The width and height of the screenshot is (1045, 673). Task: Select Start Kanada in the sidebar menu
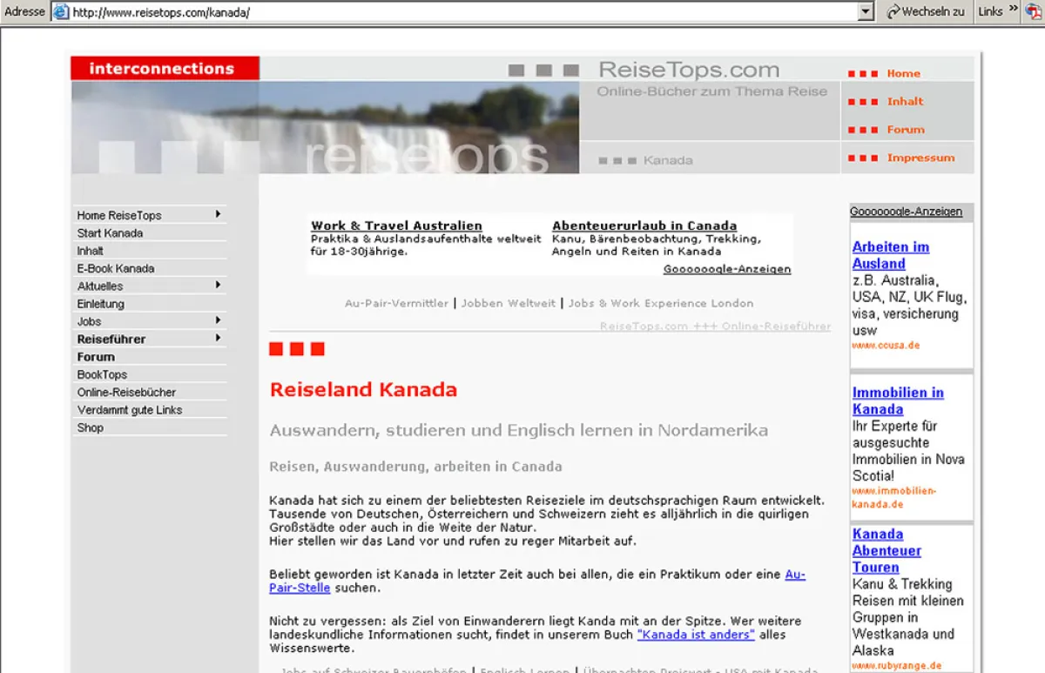pos(110,233)
